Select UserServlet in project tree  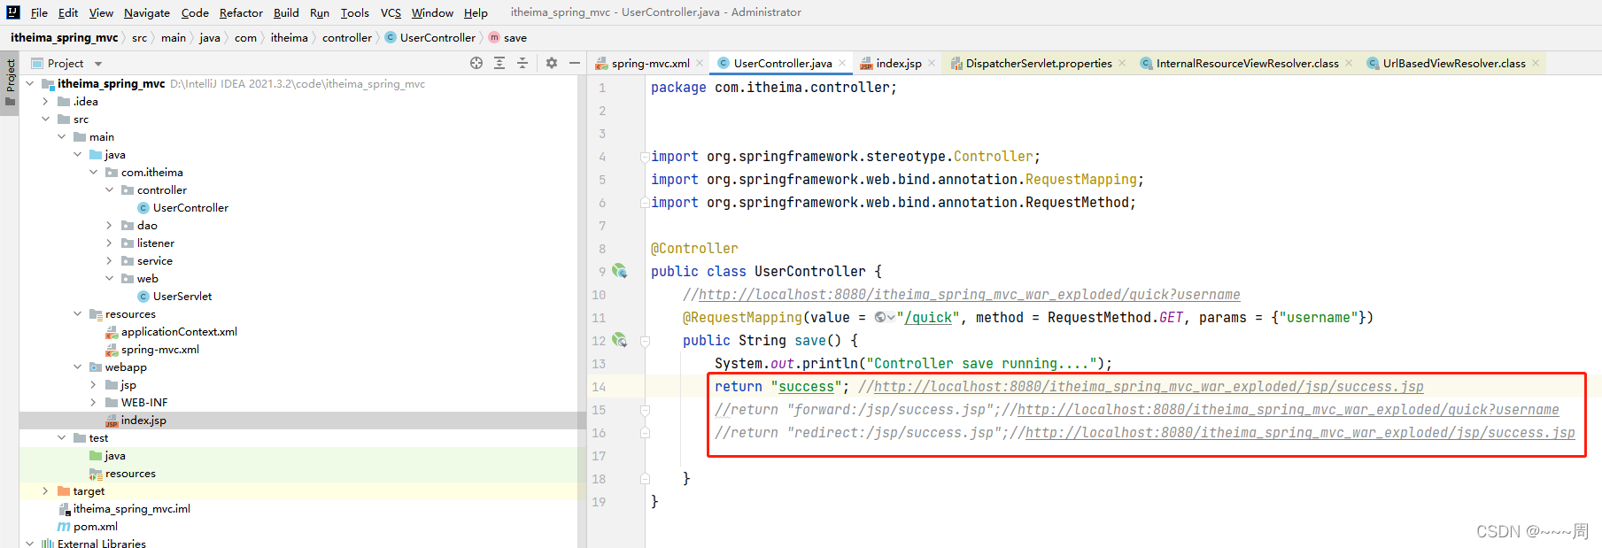pos(182,296)
